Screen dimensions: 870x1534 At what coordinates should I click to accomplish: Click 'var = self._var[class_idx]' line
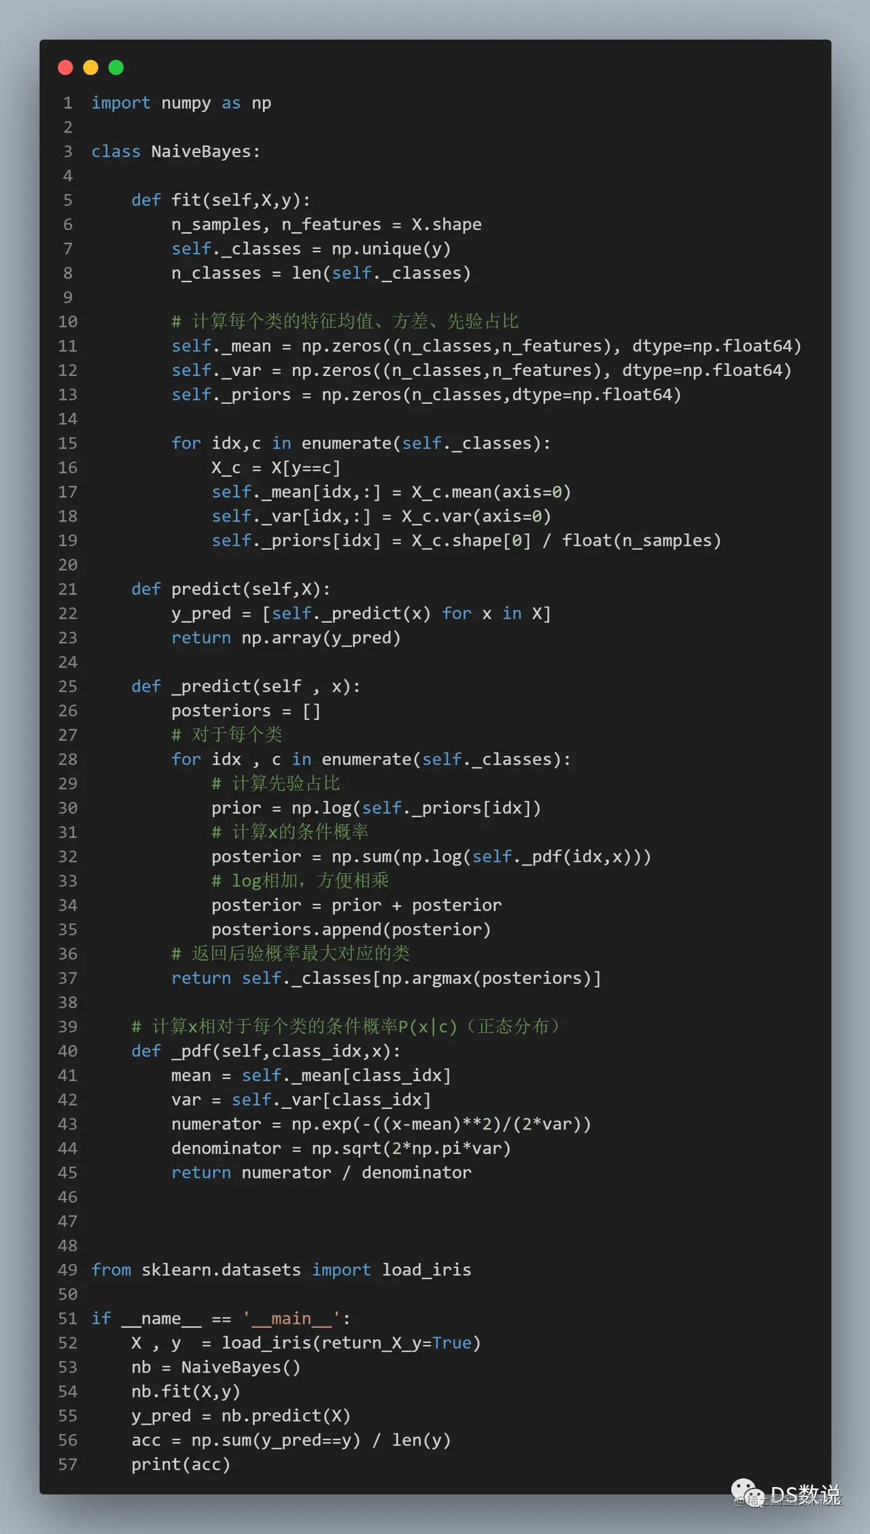click(301, 1100)
